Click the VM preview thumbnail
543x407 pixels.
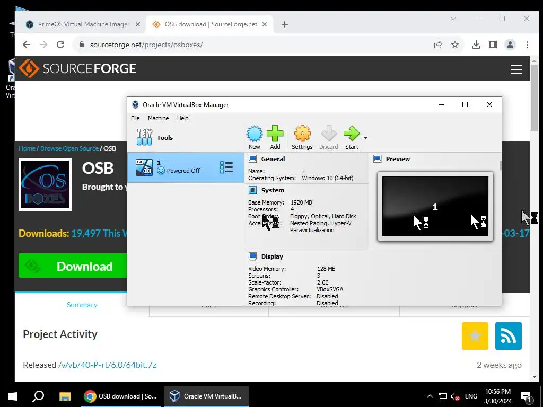tap(435, 206)
